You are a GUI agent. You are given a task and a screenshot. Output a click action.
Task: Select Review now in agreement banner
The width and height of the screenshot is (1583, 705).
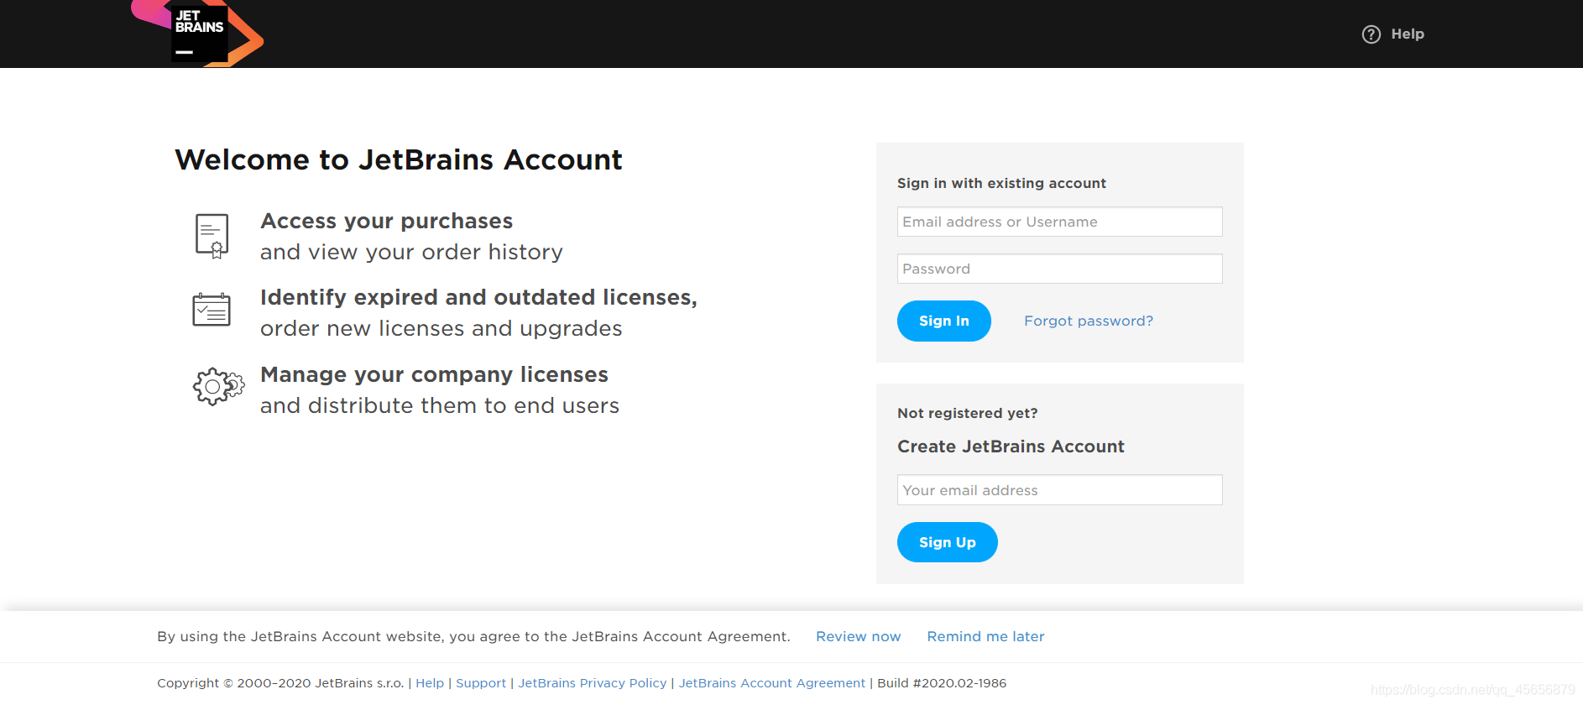point(858,636)
